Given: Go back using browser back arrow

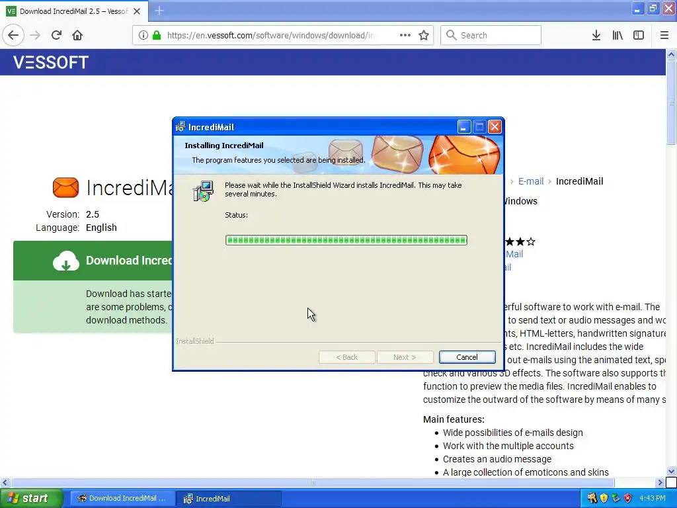Looking at the screenshot, I should point(13,35).
